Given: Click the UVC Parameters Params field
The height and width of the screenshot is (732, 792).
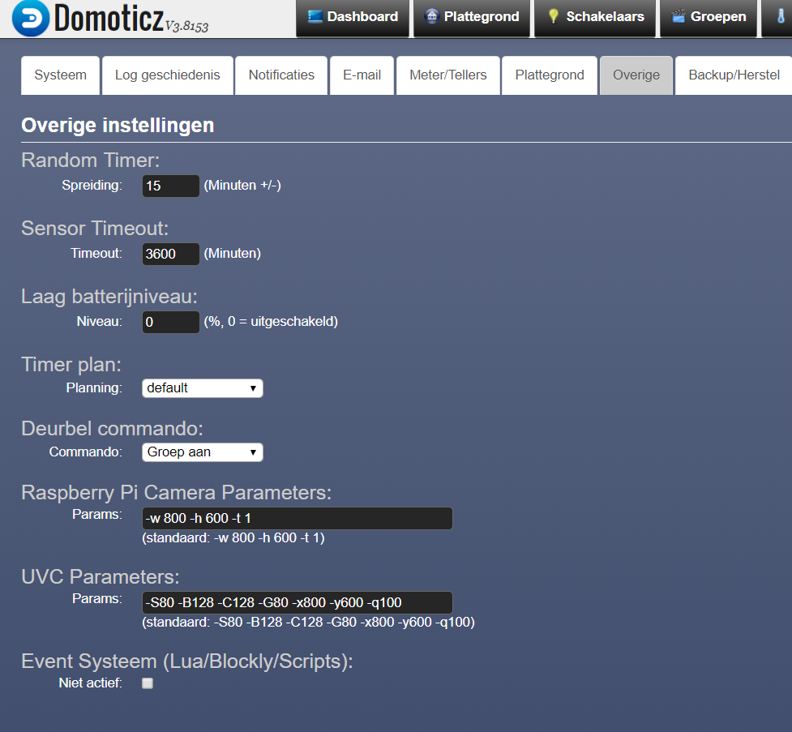Looking at the screenshot, I should (x=297, y=602).
